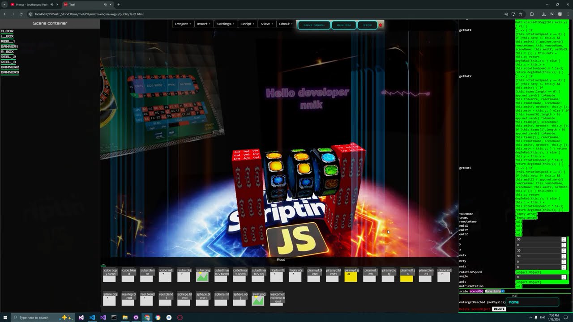573x322 pixels.
Task: Select the cube.obj asset file
Action: [x=184, y=275]
